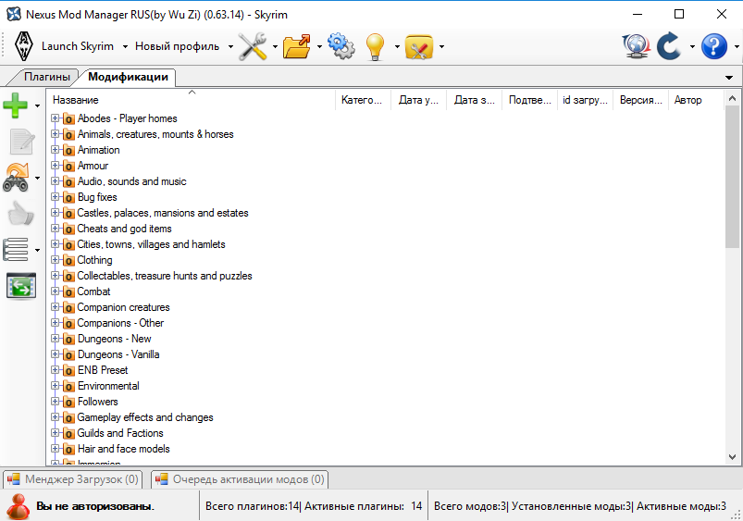
Task: Select Guilds and Factions category row
Action: [x=120, y=433]
